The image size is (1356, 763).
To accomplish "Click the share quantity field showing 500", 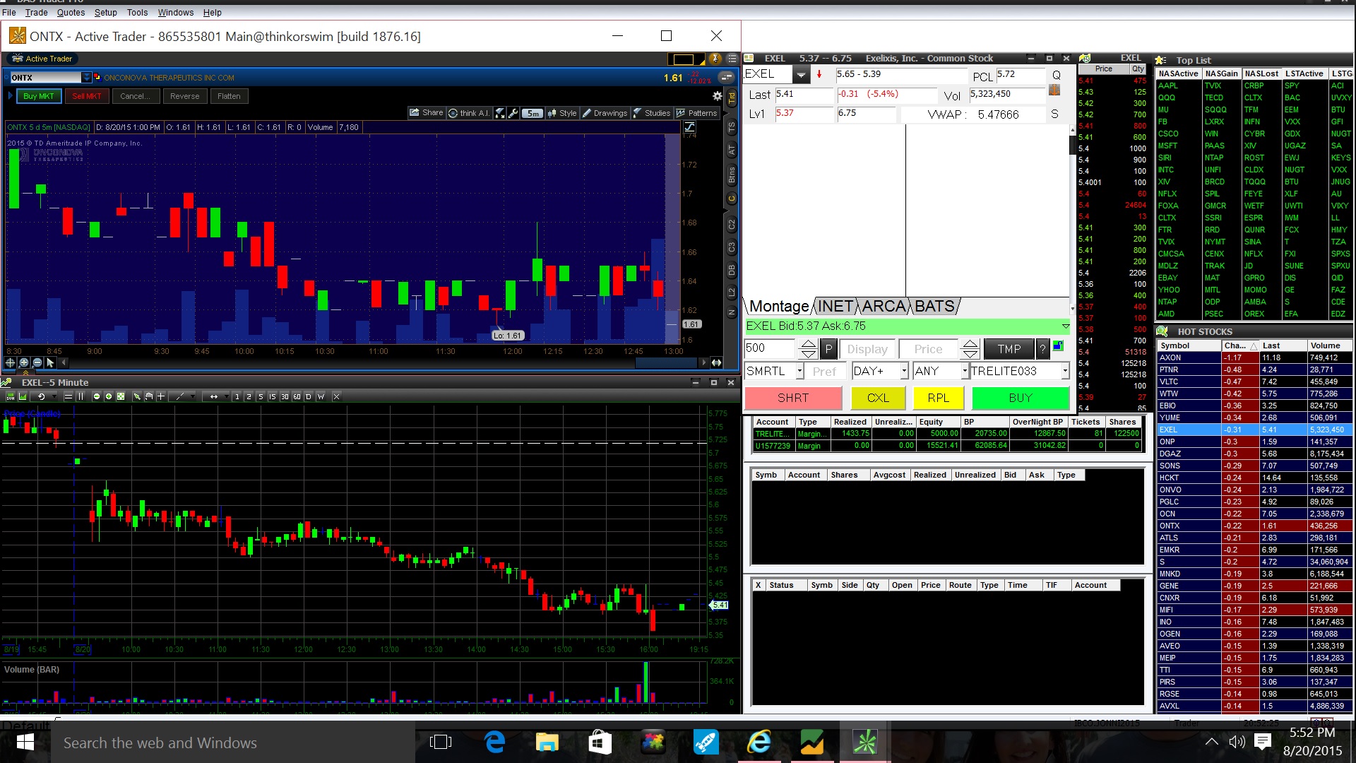I will click(770, 348).
